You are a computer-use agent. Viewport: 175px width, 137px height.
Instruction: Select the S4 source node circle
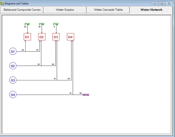coord(13,95)
